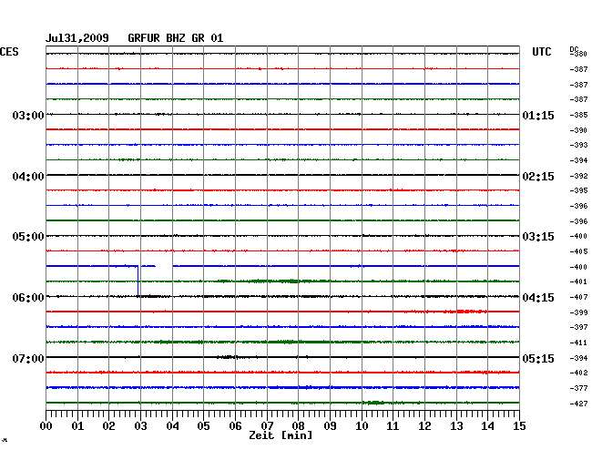Select the DC offset value "-392"
Image resolution: width=592 pixels, height=450 pixels.
pos(578,176)
